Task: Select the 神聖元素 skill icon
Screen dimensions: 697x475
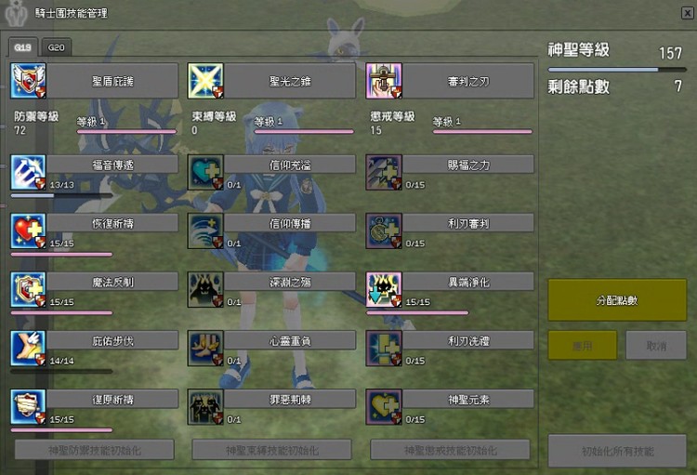Action: tap(384, 407)
